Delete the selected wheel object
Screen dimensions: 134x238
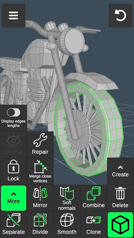pyautogui.click(x=120, y=198)
